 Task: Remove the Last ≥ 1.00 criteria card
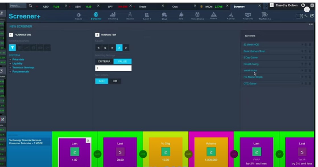pos(88,141)
